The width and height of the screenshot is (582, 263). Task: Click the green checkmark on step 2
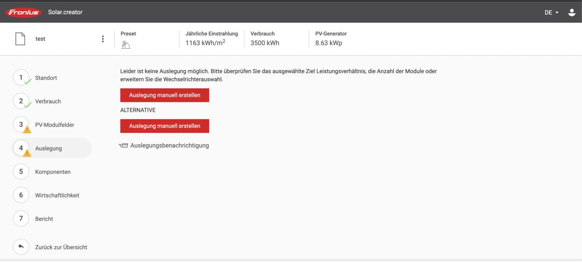(x=27, y=106)
